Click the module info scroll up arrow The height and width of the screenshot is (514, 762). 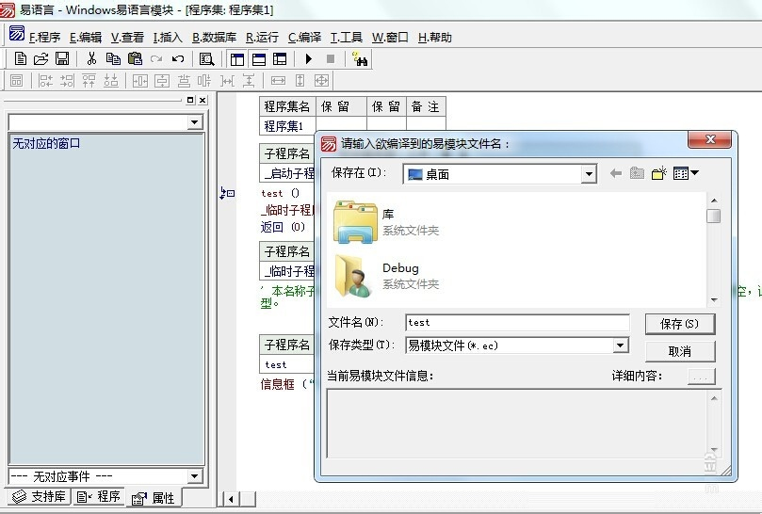click(x=714, y=398)
